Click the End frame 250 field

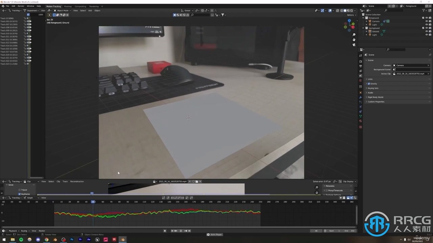coord(349,231)
